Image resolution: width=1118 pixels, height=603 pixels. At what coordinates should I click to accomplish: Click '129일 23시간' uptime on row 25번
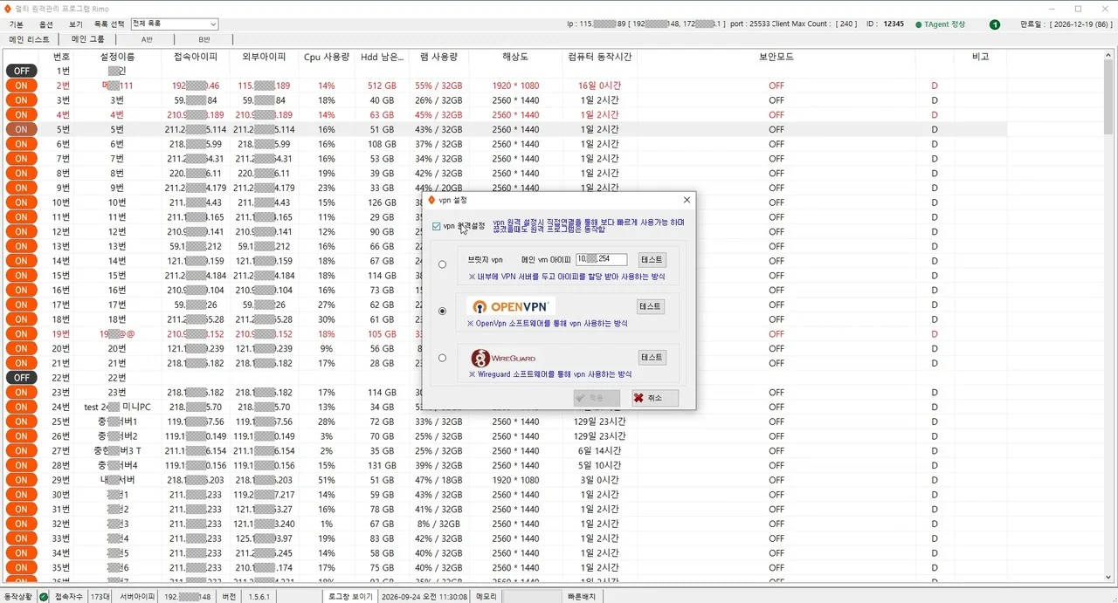tap(599, 421)
